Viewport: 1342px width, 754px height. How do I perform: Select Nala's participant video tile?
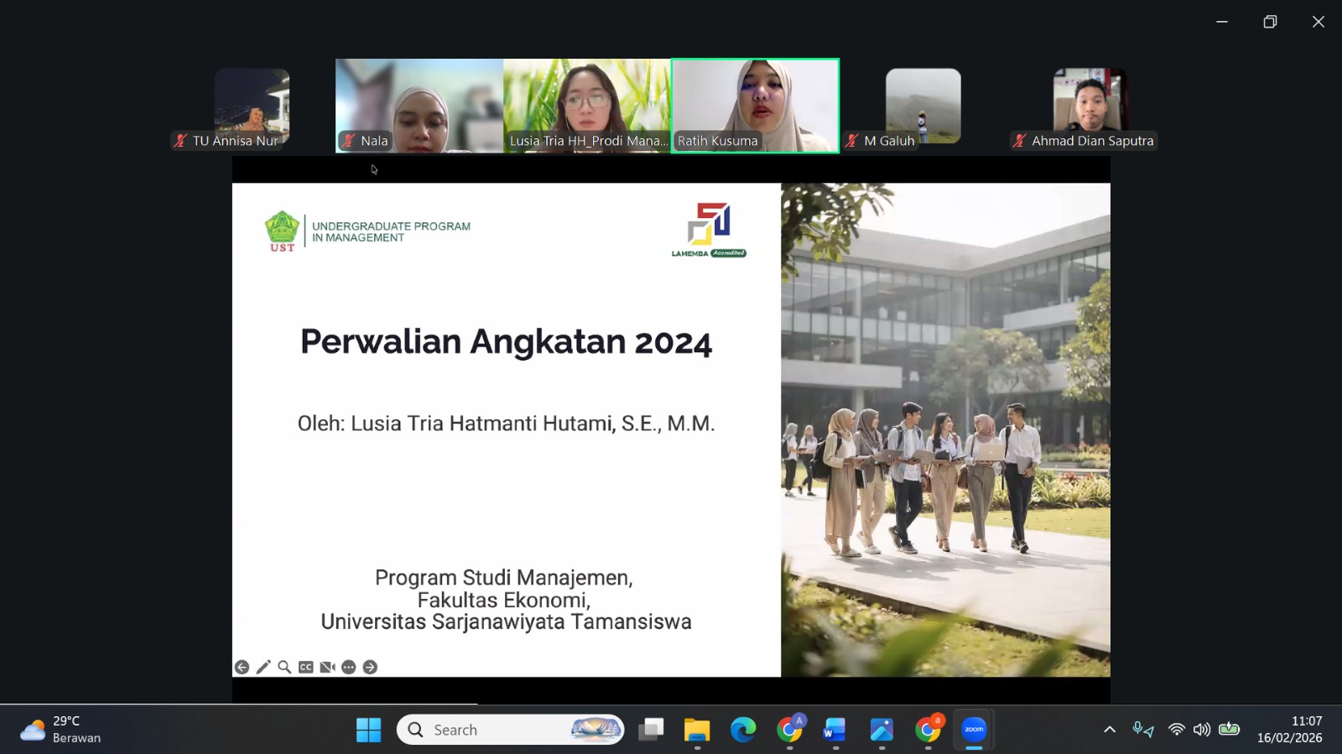[419, 105]
